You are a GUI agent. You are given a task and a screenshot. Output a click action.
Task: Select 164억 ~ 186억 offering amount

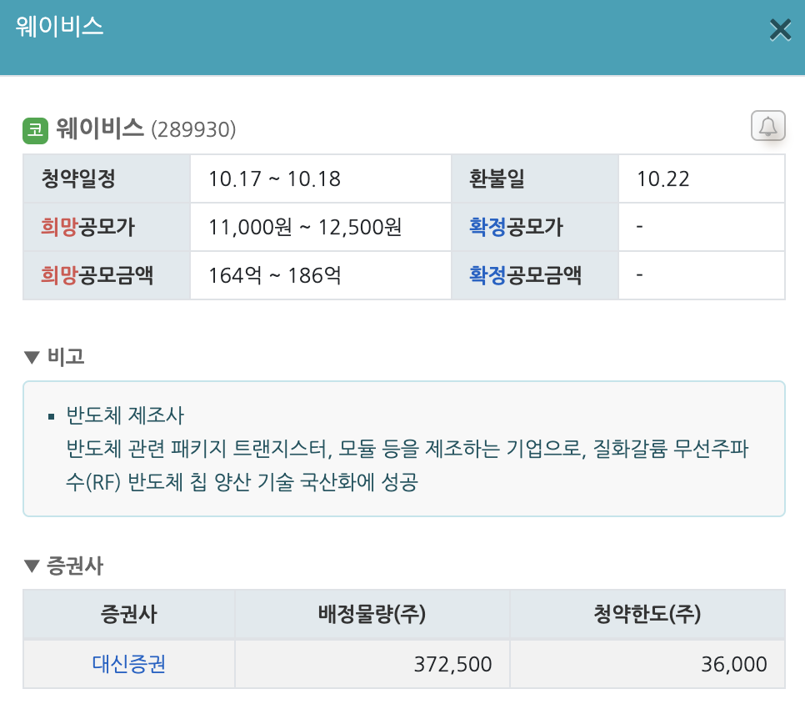click(275, 275)
